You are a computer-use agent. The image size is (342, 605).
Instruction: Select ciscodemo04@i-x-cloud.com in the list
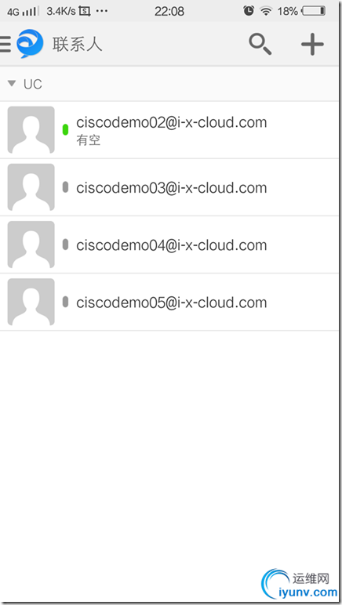(169, 245)
